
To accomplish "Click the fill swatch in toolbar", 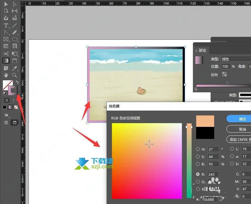I will click(6, 84).
